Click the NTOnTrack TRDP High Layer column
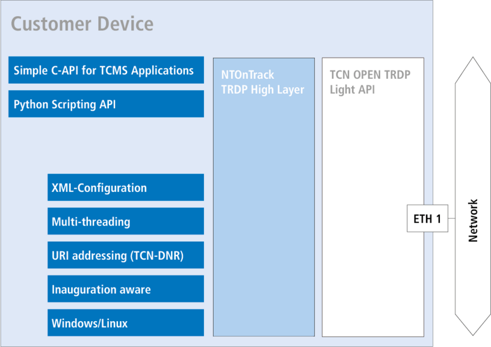Image resolution: width=491 pixels, height=347 pixels. tap(264, 197)
